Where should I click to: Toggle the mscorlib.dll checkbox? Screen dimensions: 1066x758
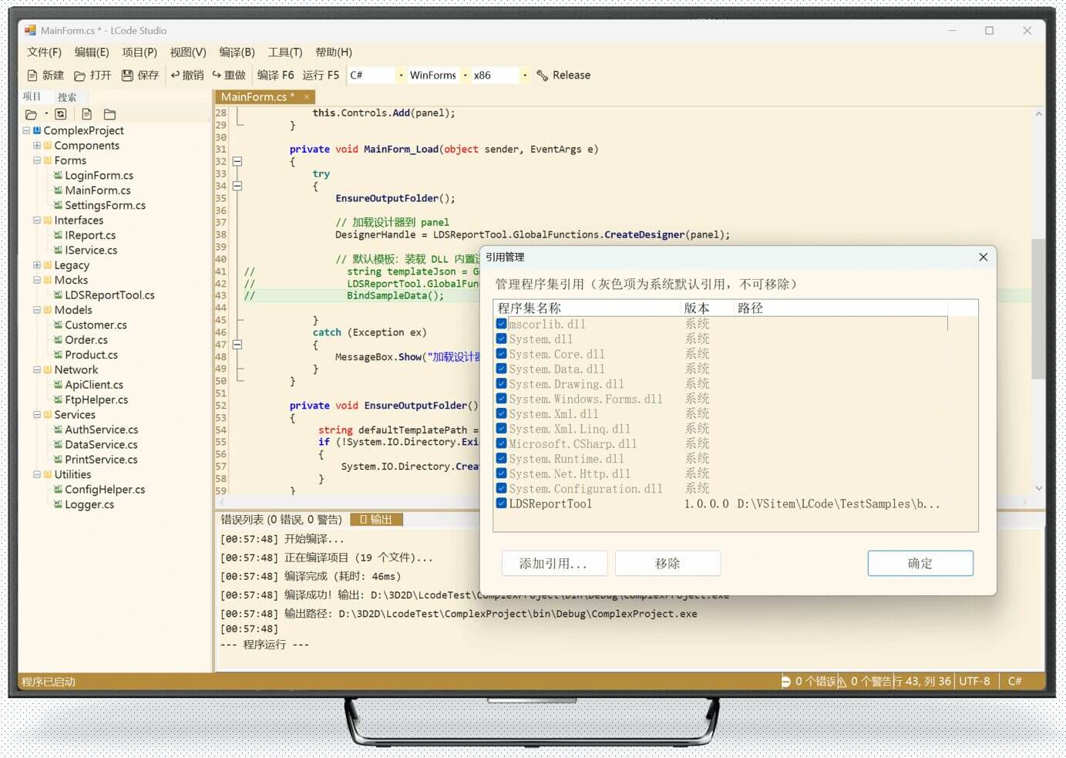click(x=502, y=325)
